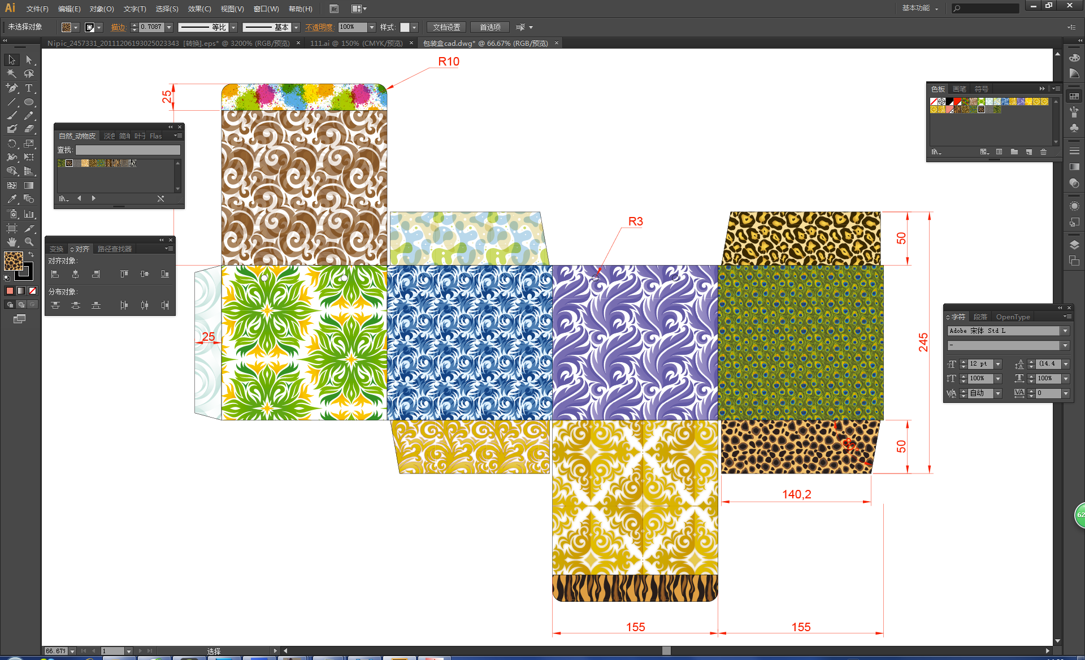1085x660 pixels.
Task: Expand the font family dropdown
Action: (1065, 331)
